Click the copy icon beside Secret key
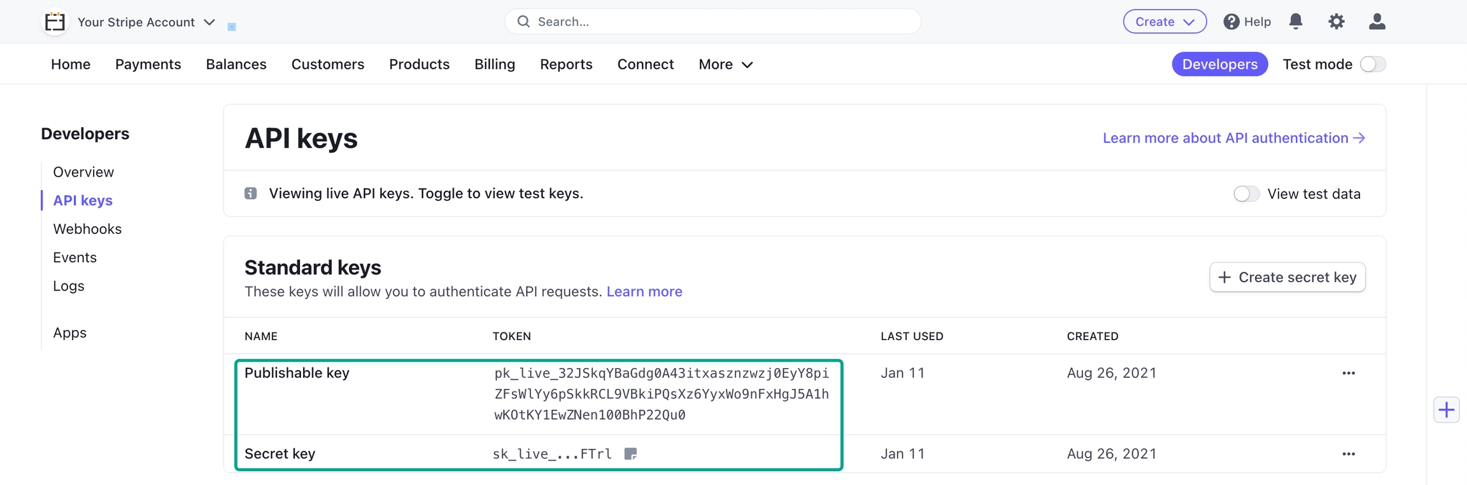Image resolution: width=1467 pixels, height=485 pixels. 630,454
